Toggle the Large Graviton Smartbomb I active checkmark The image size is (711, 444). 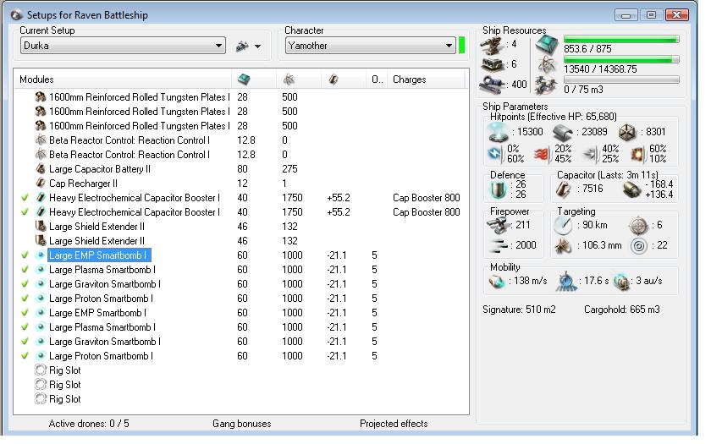25,284
